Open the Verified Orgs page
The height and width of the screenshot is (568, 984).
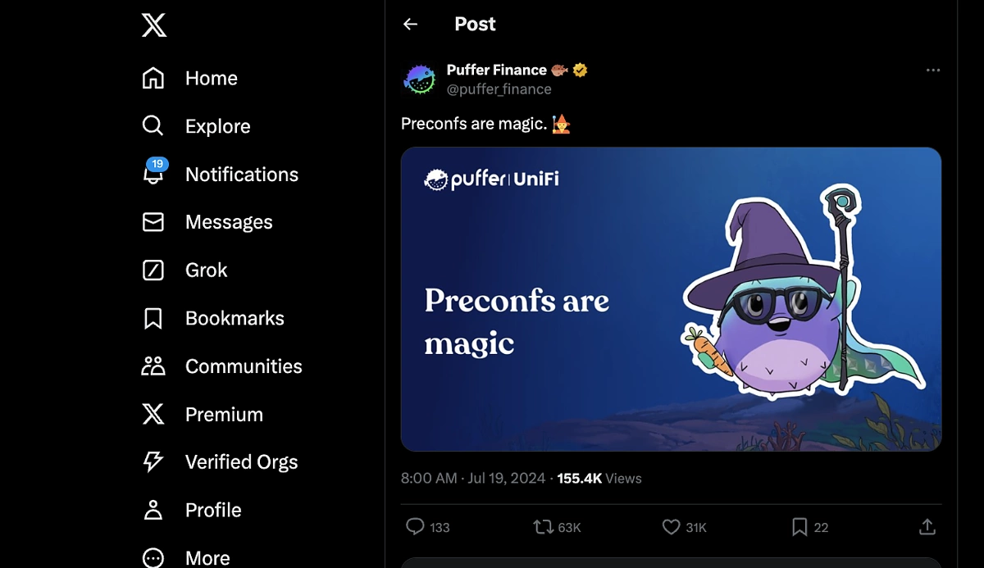tap(220, 462)
